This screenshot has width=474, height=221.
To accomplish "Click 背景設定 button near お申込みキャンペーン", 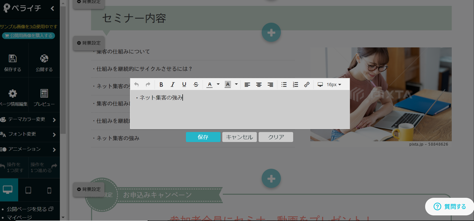I will point(89,189).
